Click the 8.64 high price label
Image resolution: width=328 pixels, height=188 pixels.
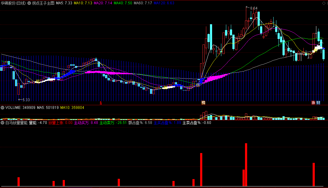tap(254, 8)
